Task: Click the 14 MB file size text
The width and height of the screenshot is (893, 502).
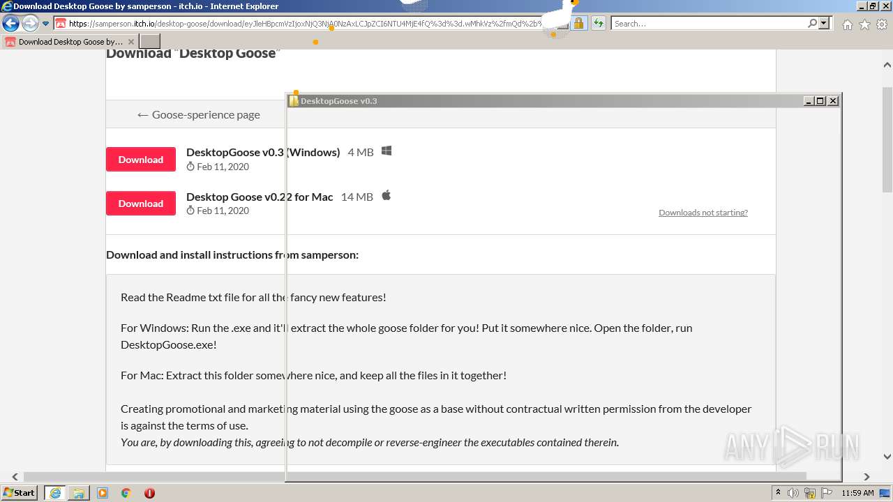Action: pyautogui.click(x=357, y=197)
